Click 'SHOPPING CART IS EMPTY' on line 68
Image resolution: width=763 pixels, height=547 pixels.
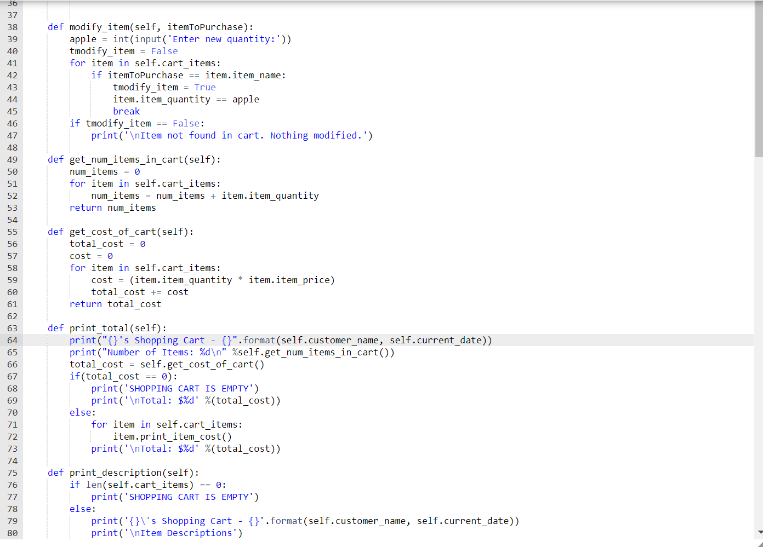[189, 388]
